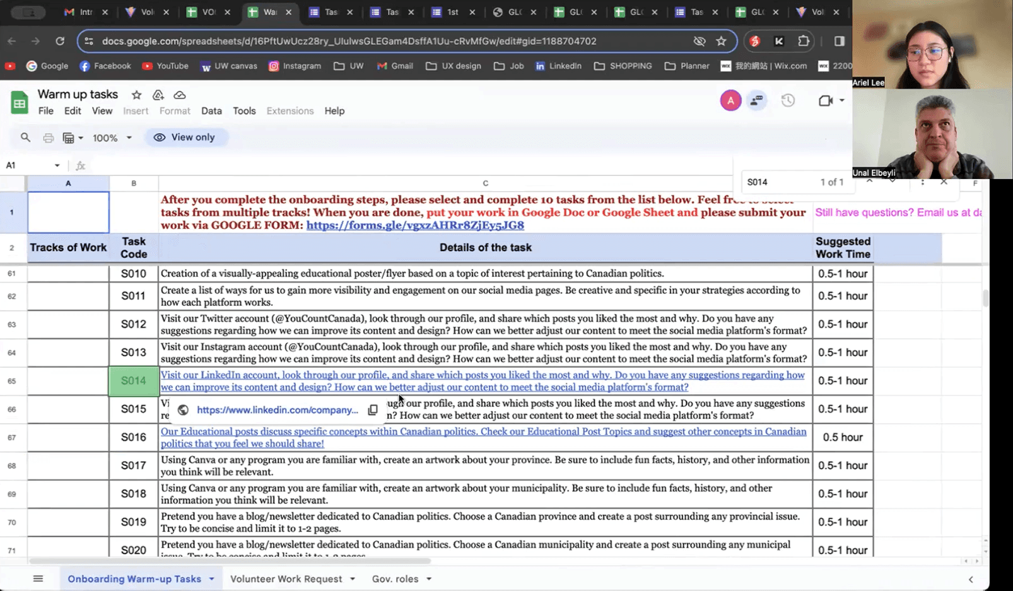Open the UX design bookmark folder
Screen dimensions: 1013x591
coord(454,66)
